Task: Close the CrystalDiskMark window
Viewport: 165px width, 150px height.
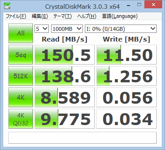Action: 153,4
